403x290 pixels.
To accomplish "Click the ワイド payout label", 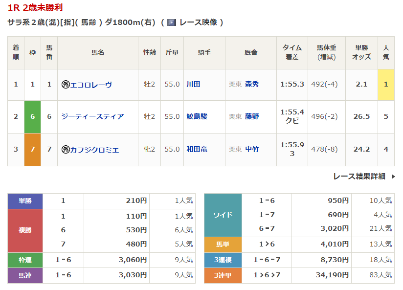I will point(223,215).
